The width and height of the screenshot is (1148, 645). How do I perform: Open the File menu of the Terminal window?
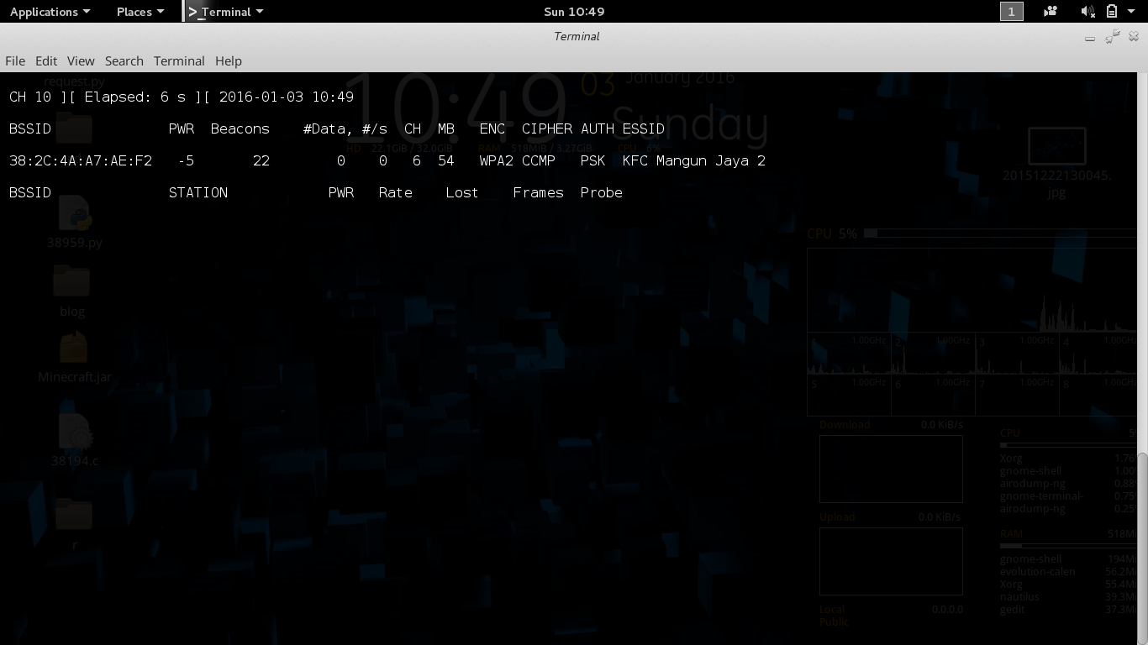click(x=14, y=60)
